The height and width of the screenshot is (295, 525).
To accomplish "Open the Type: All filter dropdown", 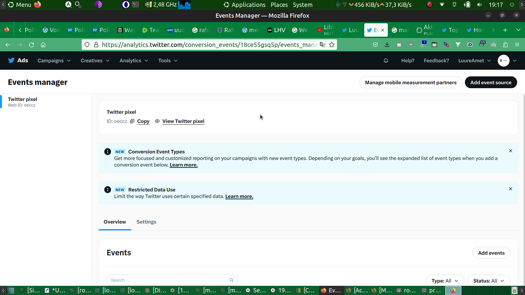I will tap(445, 281).
